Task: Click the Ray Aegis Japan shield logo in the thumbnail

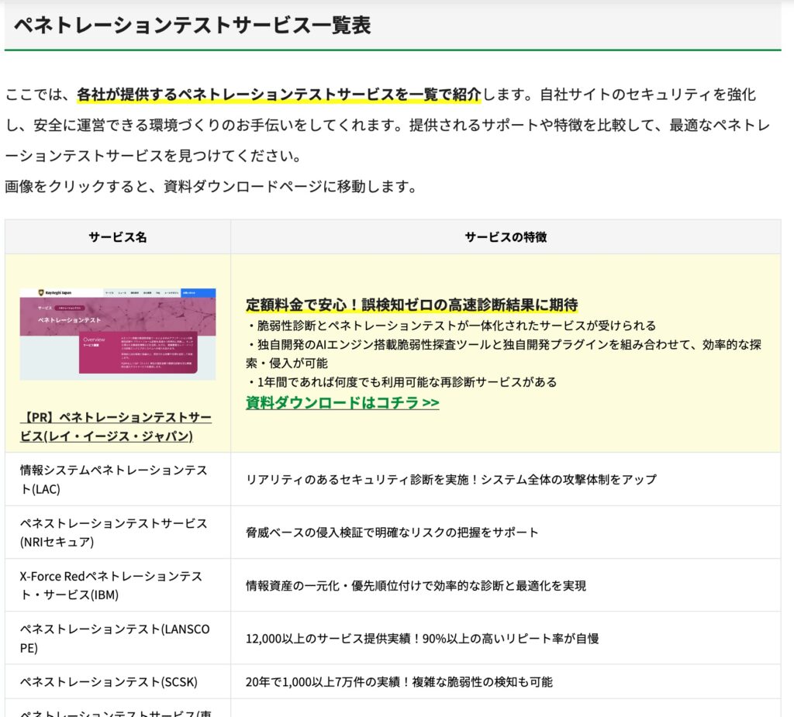Action: (x=41, y=294)
